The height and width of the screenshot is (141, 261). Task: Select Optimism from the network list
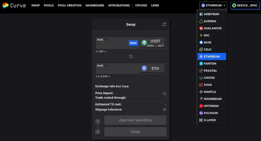(212, 106)
